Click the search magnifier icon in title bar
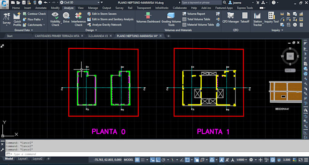This screenshot has height=165, width=309. 224,3
